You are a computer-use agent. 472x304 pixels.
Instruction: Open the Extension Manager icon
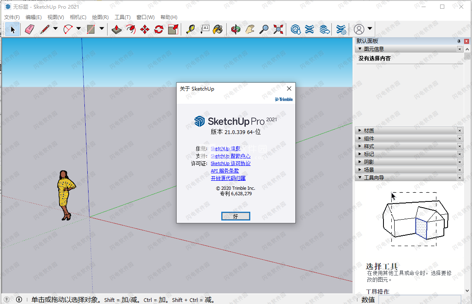[x=341, y=29]
